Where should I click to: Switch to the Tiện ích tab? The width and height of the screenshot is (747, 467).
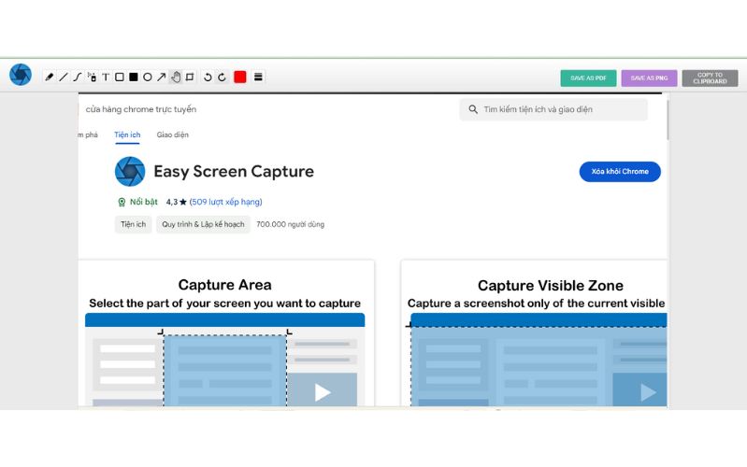pos(127,135)
